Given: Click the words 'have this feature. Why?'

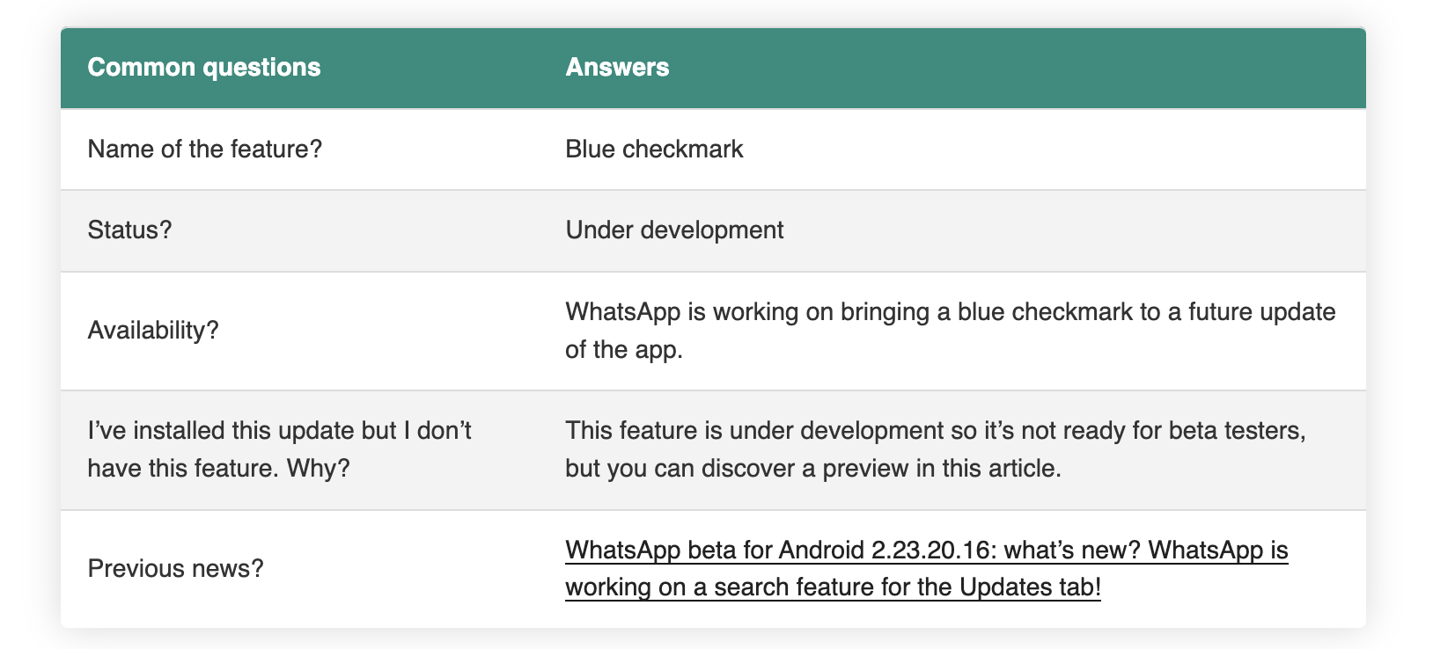Looking at the screenshot, I should tap(218, 469).
